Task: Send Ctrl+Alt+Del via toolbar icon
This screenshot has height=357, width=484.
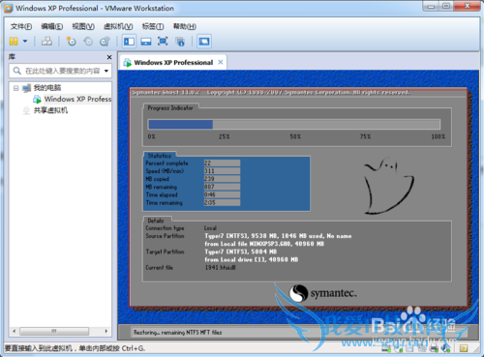Action: click(46, 42)
